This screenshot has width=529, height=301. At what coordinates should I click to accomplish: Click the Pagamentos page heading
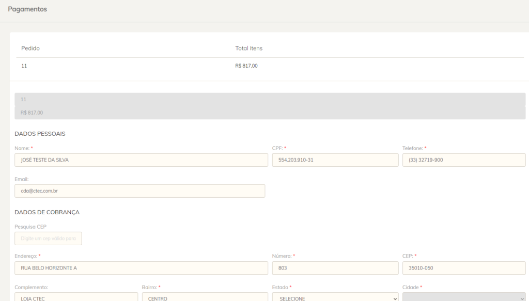tap(27, 9)
